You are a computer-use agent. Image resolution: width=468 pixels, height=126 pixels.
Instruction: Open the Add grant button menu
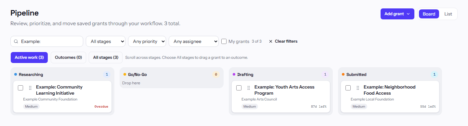coord(397,14)
